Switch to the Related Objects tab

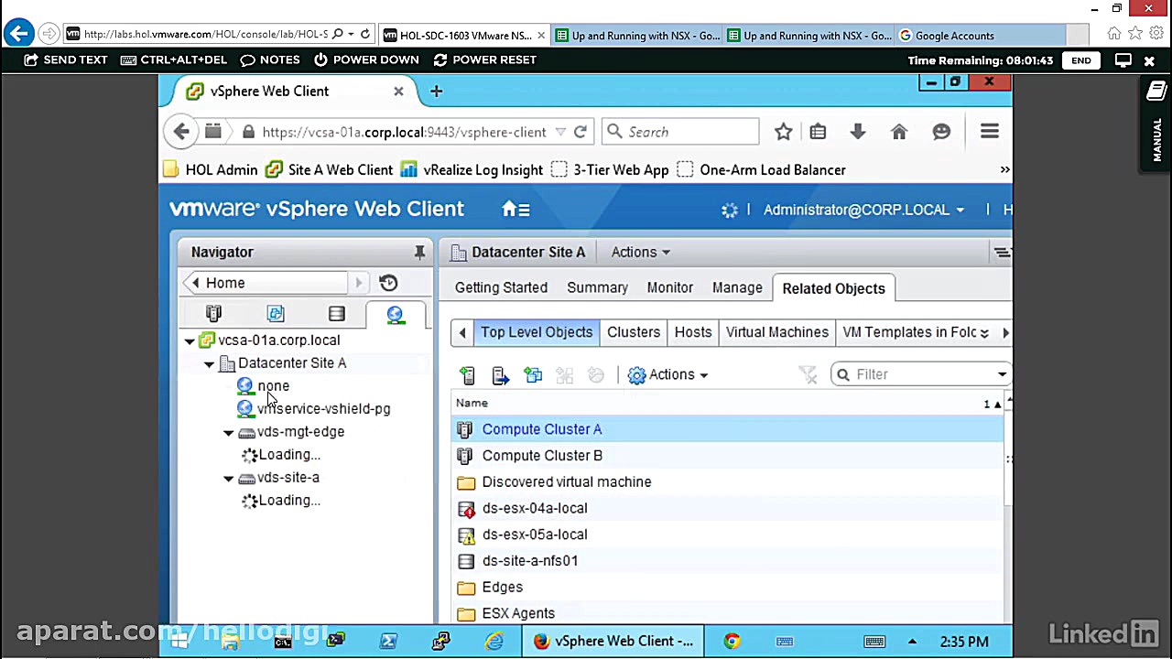click(833, 288)
